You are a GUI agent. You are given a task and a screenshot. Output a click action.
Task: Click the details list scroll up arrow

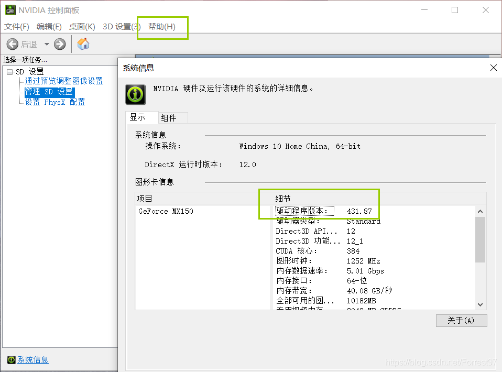(x=480, y=212)
